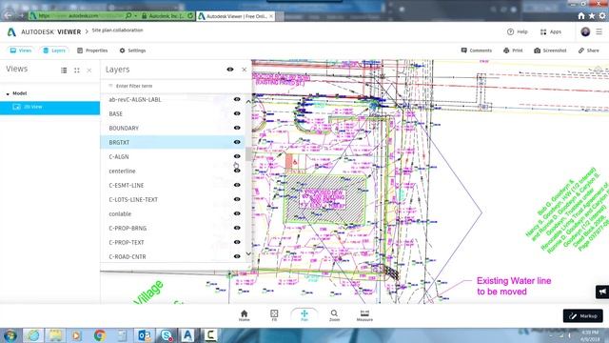The width and height of the screenshot is (609, 343).
Task: Open the Windows Start button
Action: 10,335
